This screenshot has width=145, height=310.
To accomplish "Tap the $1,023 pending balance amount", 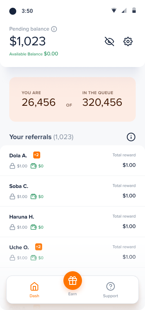I will 27,41.
